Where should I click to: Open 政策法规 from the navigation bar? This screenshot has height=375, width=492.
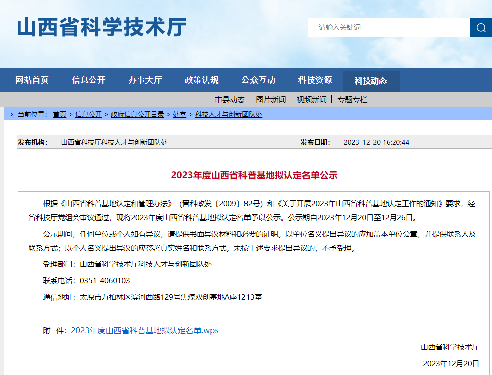[x=201, y=80]
